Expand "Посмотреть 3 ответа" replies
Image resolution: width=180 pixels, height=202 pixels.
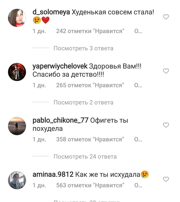[x=83, y=48]
